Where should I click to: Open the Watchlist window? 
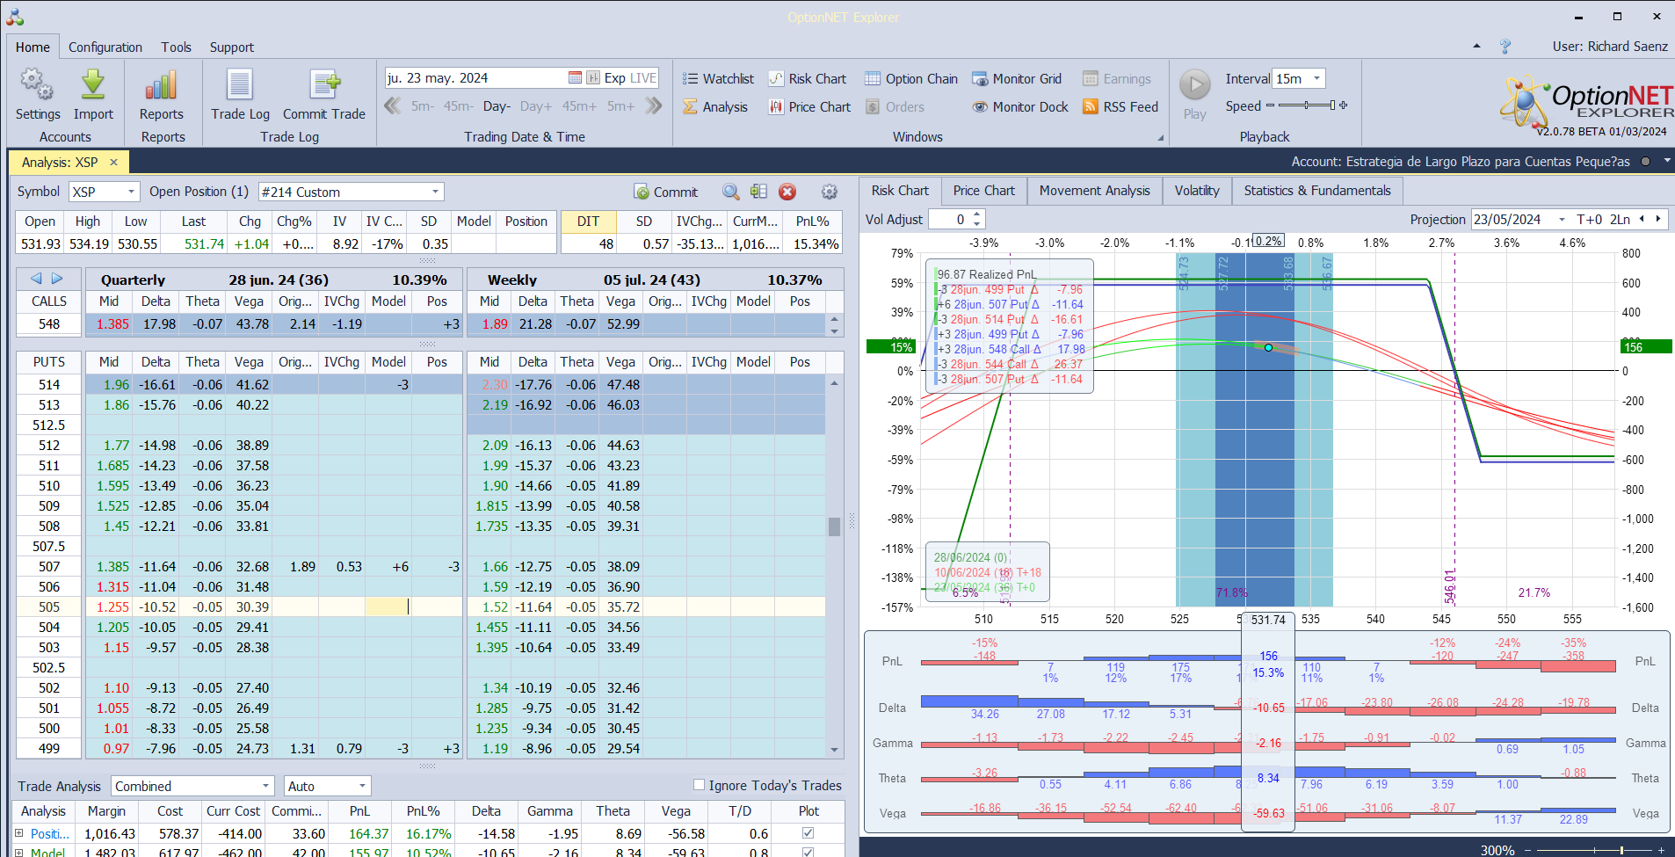718,79
